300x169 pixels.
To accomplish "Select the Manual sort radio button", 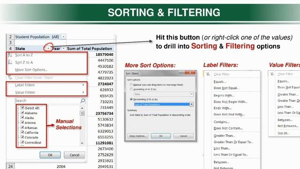I will 131,84.
